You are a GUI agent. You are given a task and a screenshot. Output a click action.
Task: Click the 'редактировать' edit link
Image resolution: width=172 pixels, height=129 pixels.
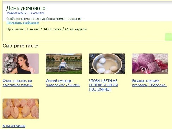tap(17, 13)
